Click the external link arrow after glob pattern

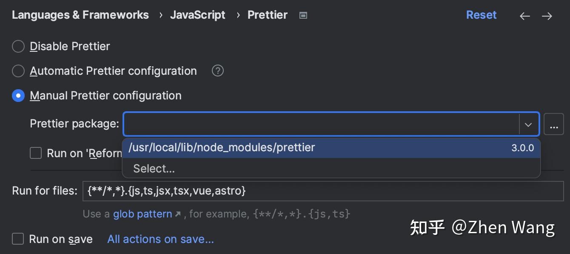click(177, 214)
